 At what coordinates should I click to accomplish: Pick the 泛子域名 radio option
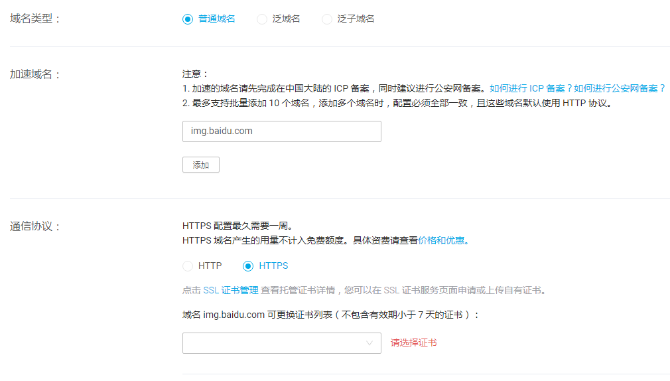[327, 19]
